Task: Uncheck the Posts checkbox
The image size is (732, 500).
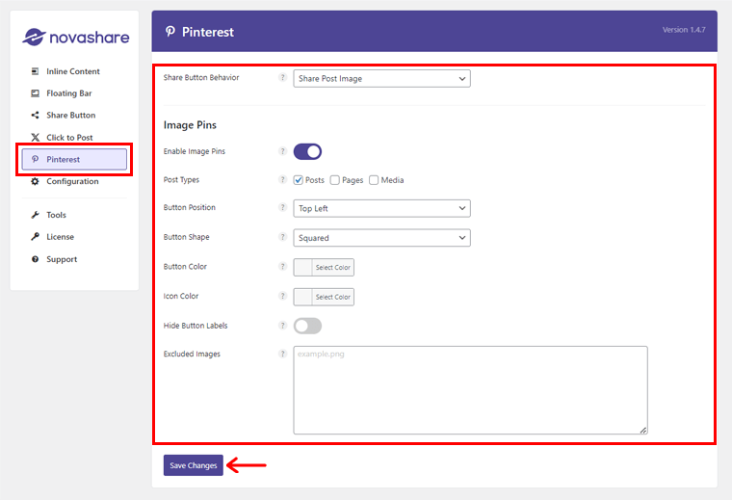Action: [x=299, y=180]
